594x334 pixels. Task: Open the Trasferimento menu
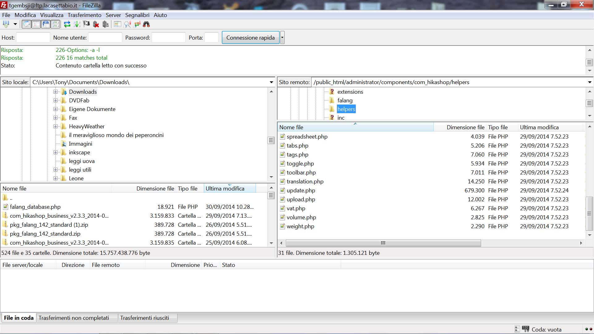(84, 15)
